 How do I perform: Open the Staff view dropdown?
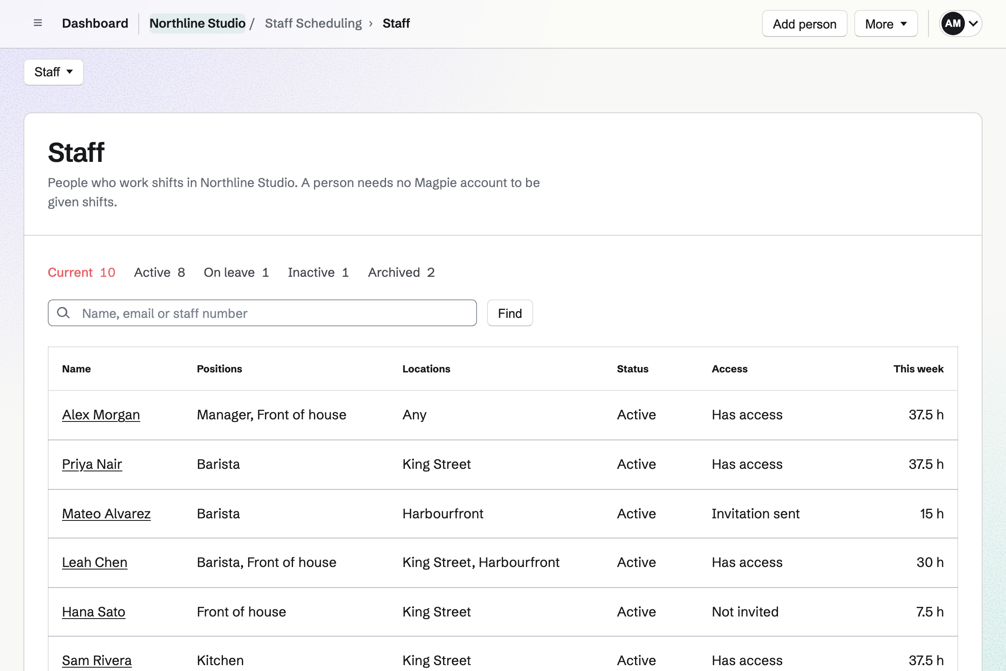coord(54,72)
